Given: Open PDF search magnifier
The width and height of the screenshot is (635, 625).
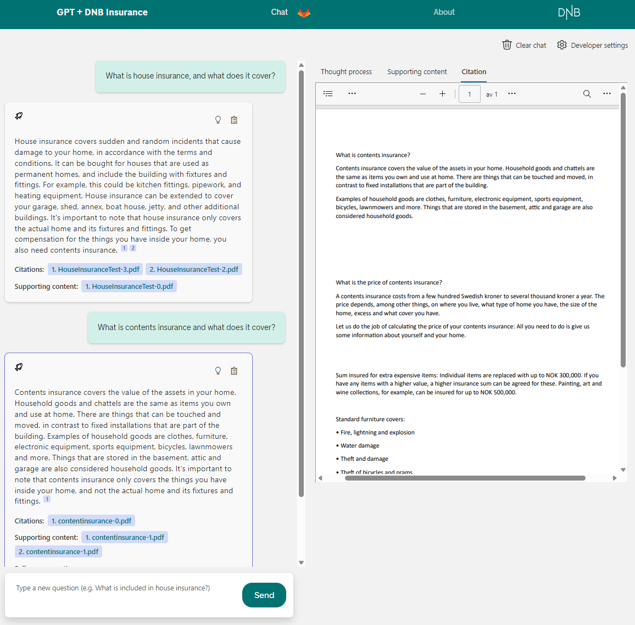Looking at the screenshot, I should point(587,94).
